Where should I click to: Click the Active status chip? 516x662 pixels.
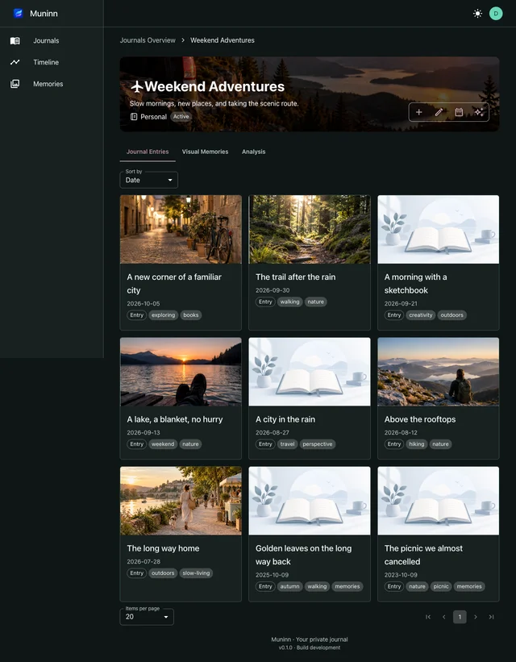point(181,117)
